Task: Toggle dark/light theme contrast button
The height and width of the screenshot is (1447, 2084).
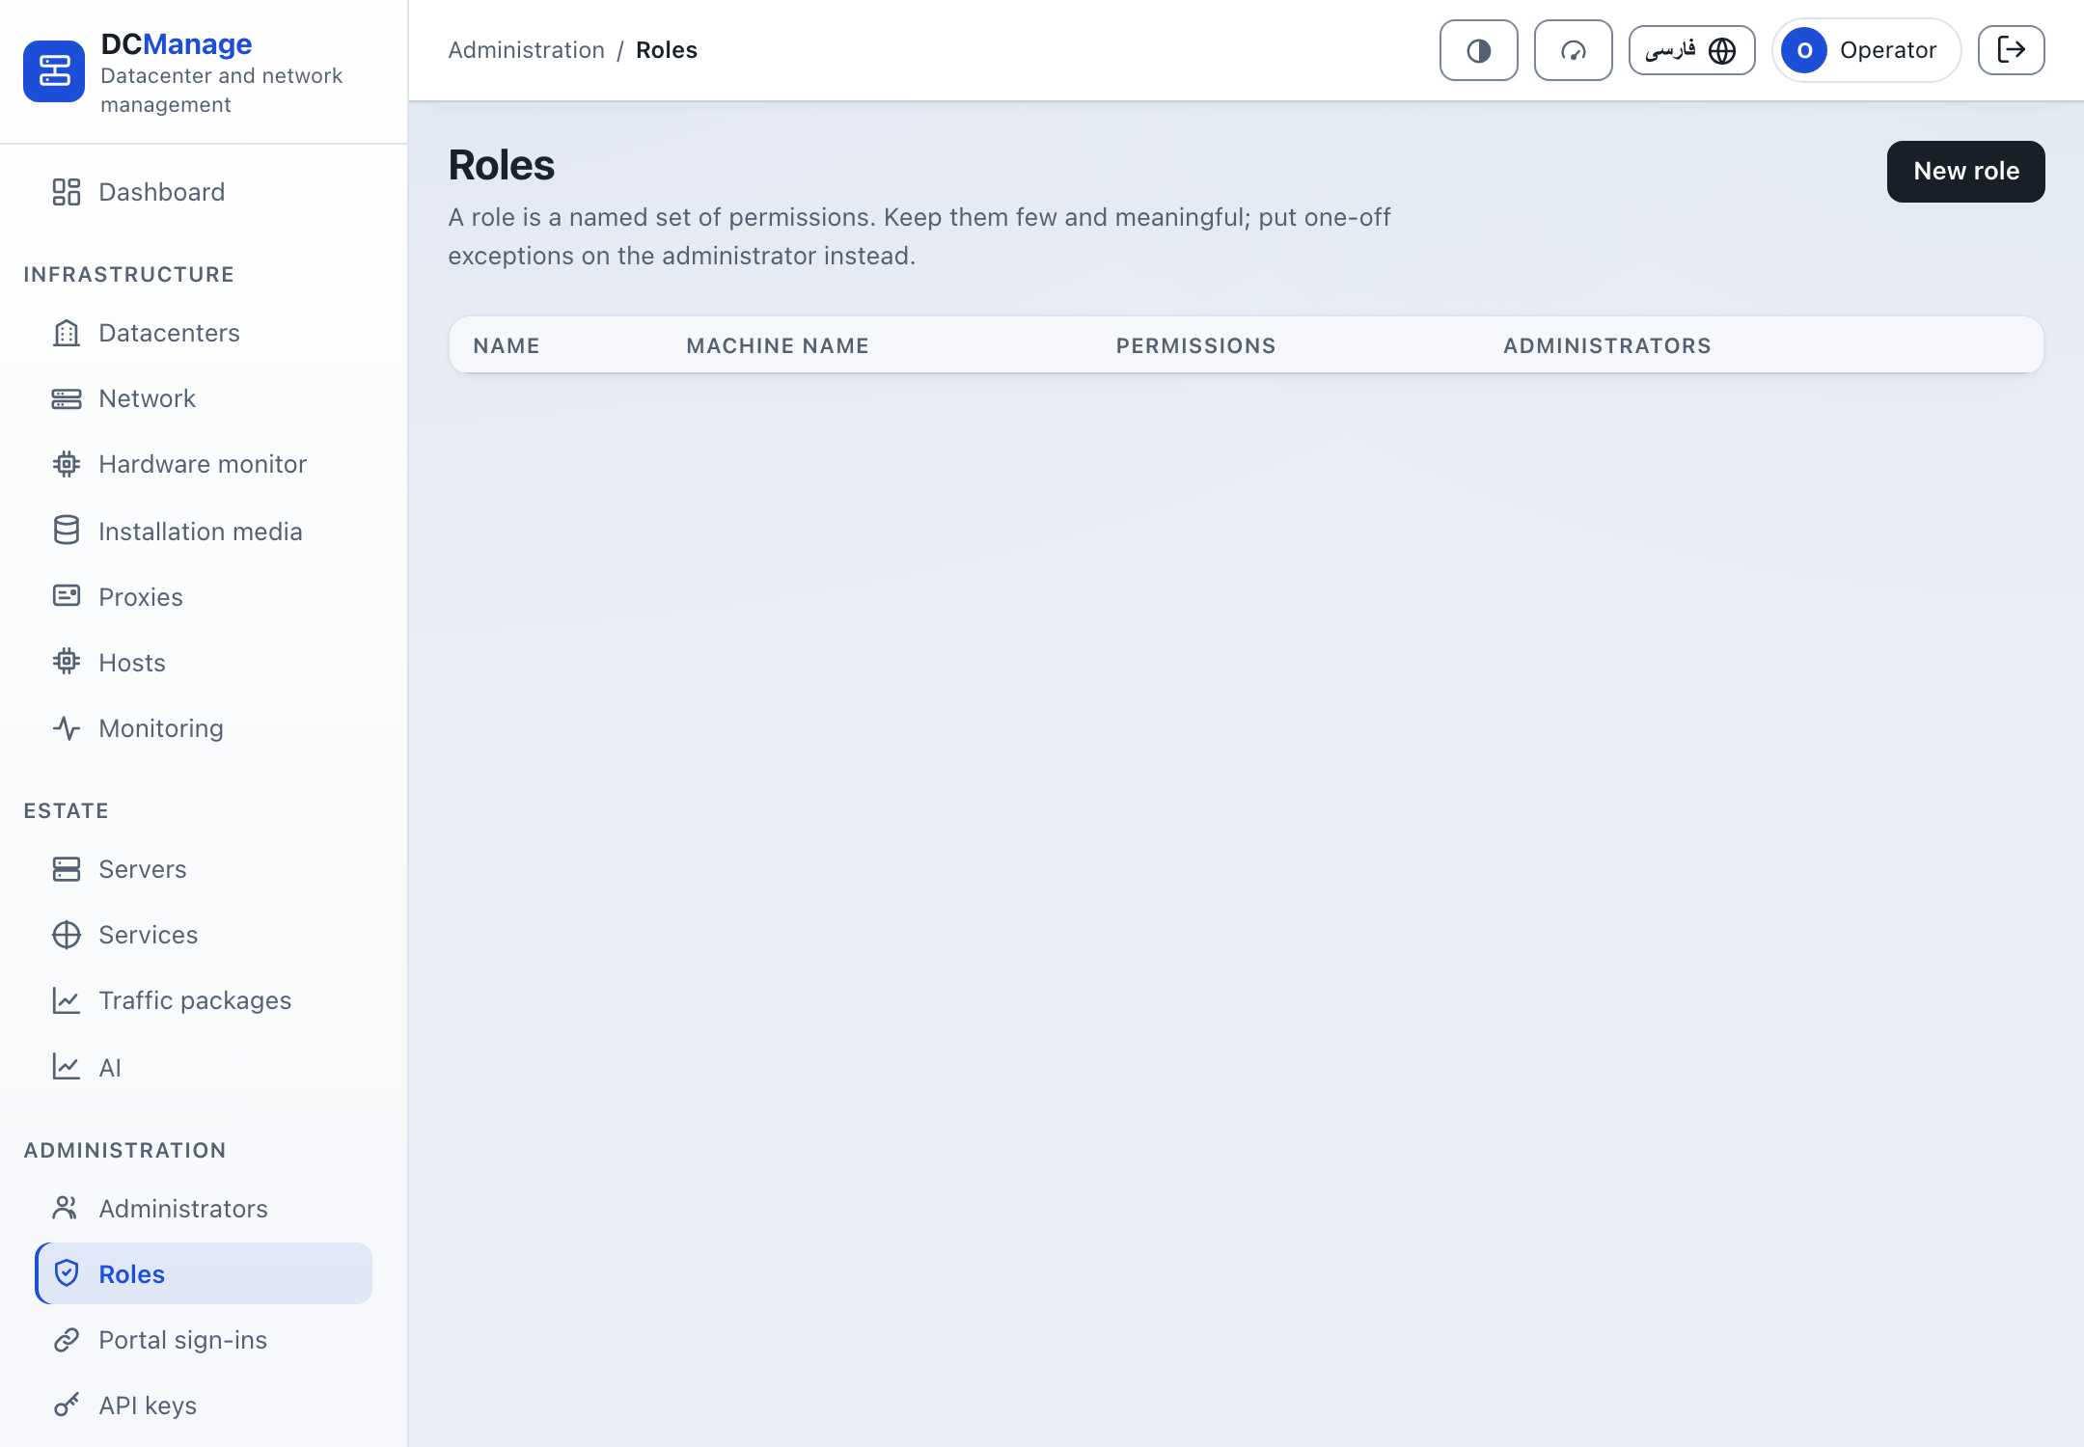Action: [x=1478, y=50]
